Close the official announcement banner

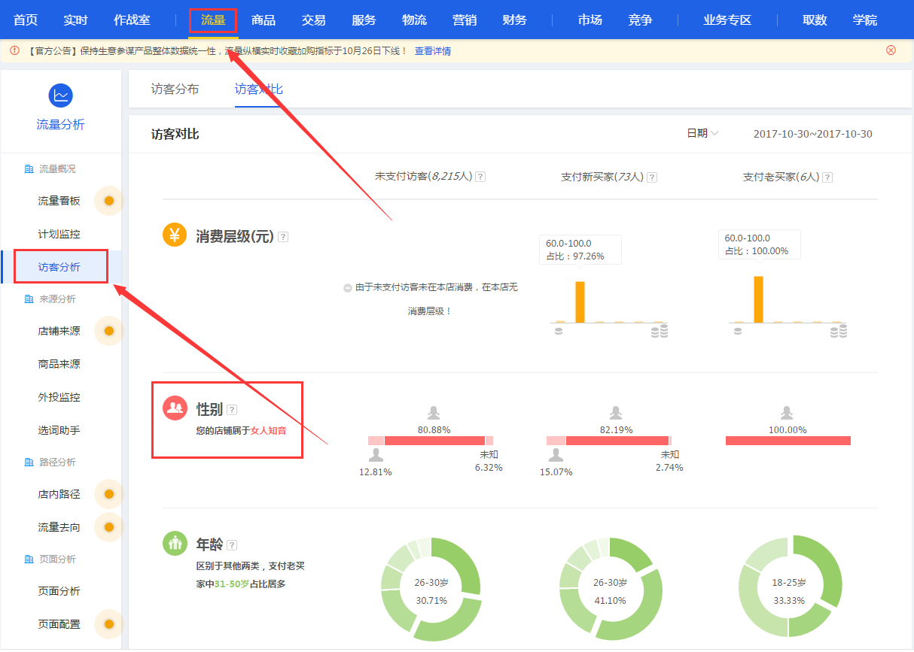pos(891,50)
